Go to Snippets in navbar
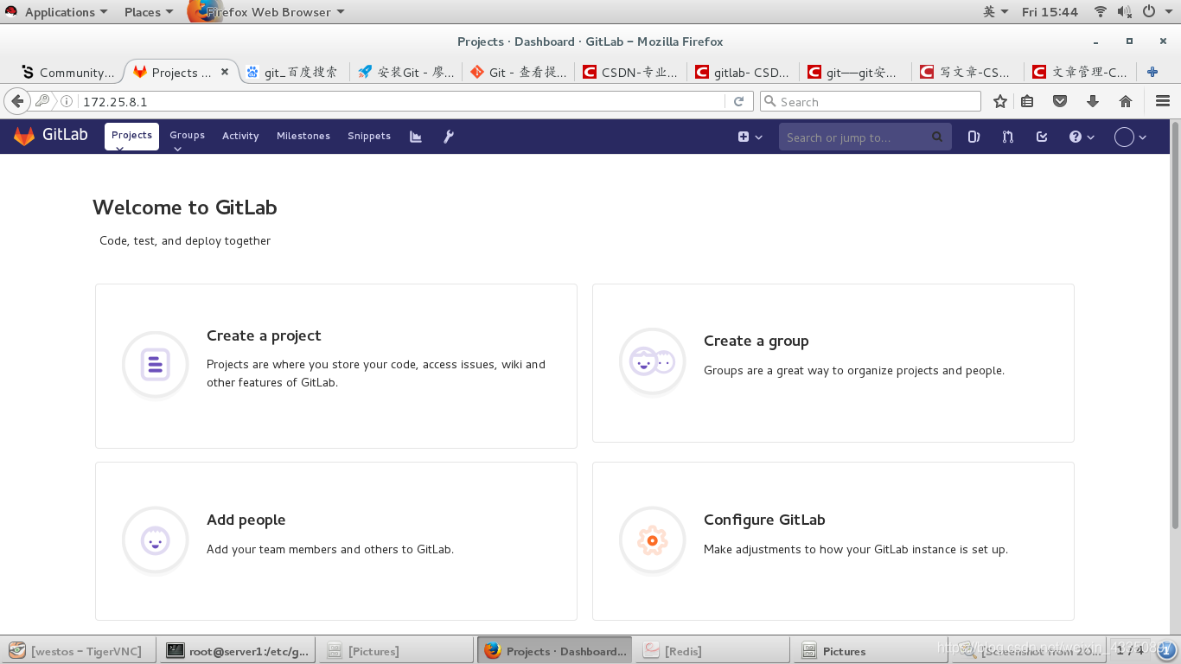This screenshot has height=664, width=1181. click(369, 136)
